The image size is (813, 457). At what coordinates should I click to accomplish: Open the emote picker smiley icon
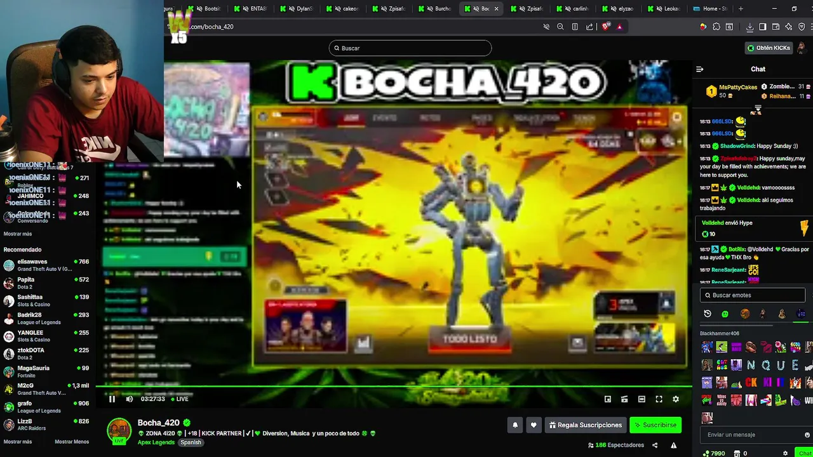tap(807, 435)
